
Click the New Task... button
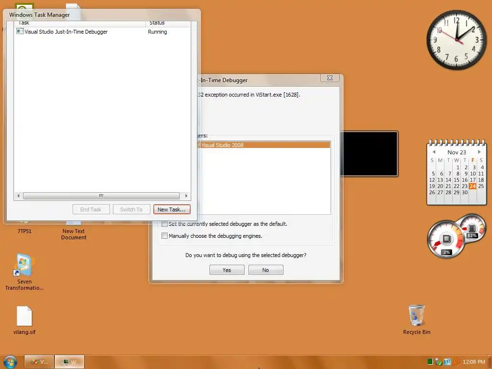pos(172,209)
